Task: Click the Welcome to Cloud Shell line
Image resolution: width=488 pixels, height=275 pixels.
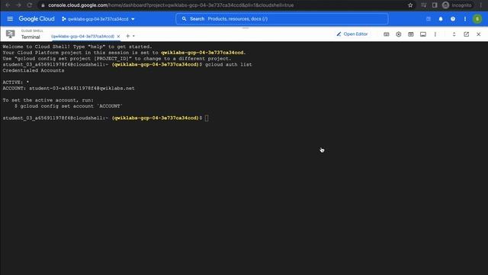Action: (77, 47)
